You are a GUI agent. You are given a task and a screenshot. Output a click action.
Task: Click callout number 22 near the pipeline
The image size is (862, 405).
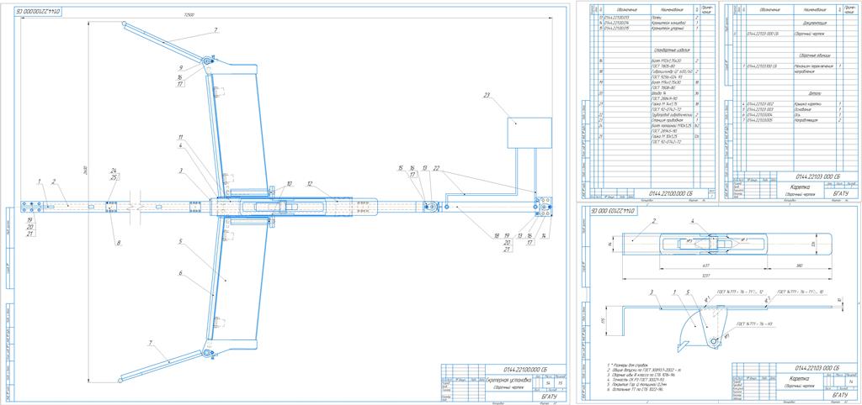click(x=437, y=167)
